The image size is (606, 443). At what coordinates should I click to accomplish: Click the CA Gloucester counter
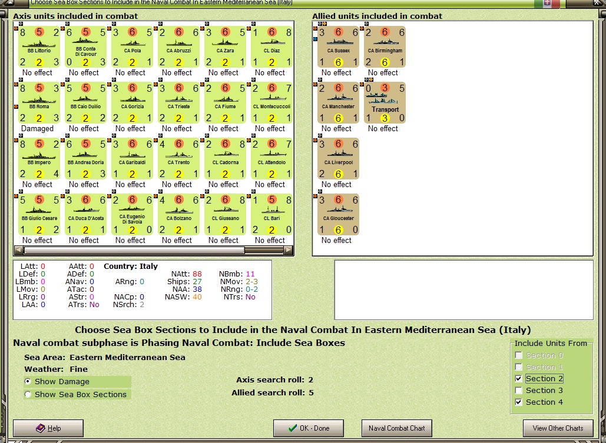(x=338, y=215)
